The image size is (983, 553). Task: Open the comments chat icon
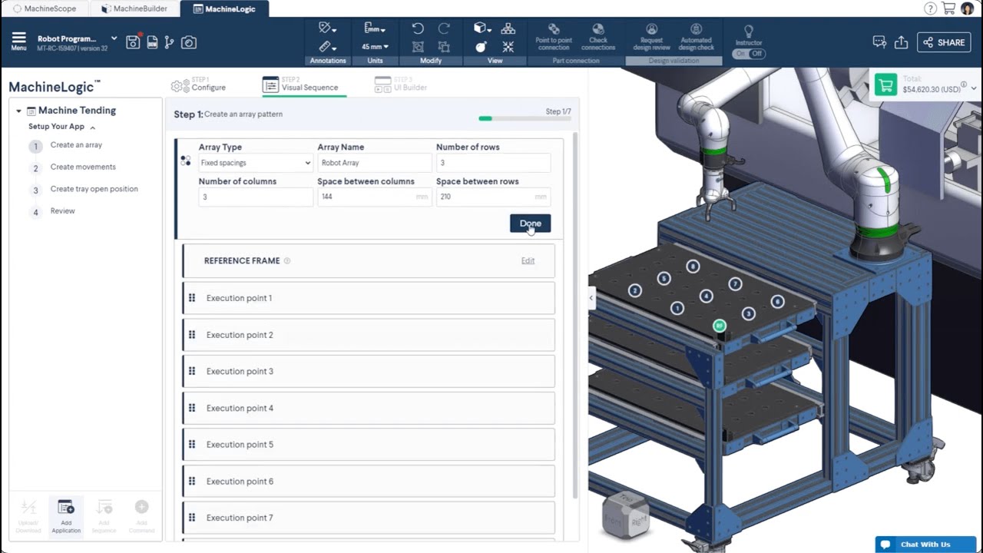(x=880, y=42)
